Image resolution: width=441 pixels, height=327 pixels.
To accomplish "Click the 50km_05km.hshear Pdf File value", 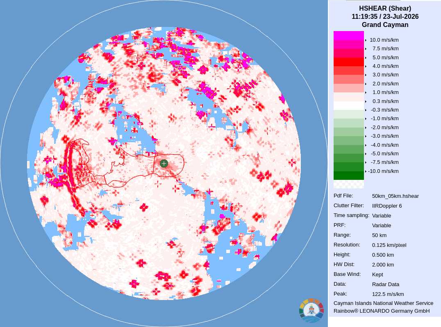I will click(x=396, y=196).
